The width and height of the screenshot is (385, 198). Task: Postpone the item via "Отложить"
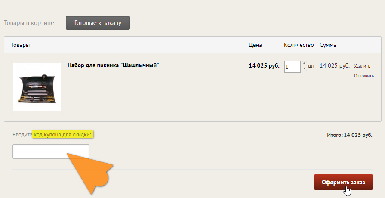[x=364, y=76]
